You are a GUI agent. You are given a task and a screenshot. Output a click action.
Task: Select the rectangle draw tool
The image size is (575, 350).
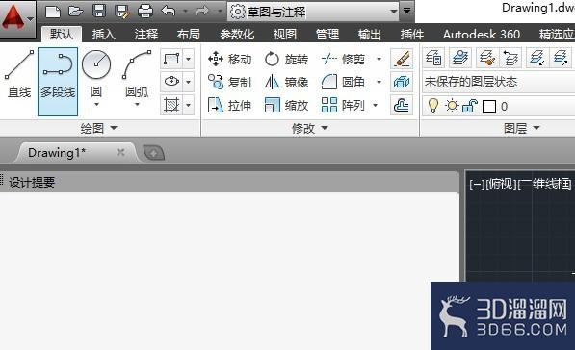[x=171, y=59]
